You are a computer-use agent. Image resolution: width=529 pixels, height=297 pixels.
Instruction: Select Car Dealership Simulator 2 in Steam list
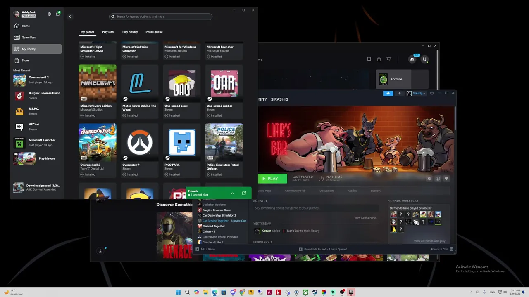coord(219,215)
